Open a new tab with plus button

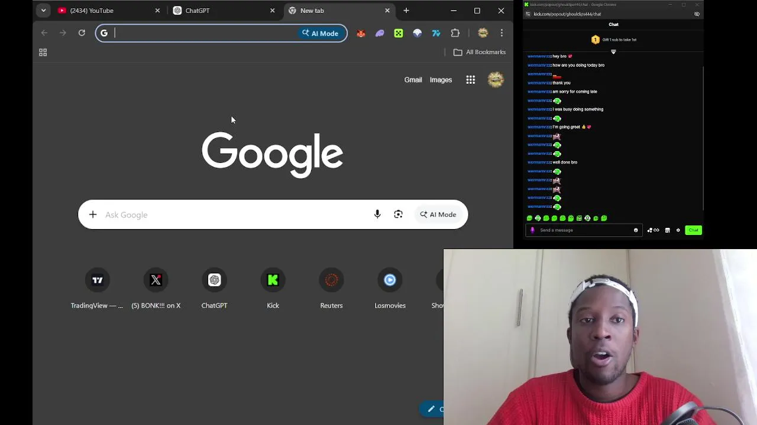406,11
